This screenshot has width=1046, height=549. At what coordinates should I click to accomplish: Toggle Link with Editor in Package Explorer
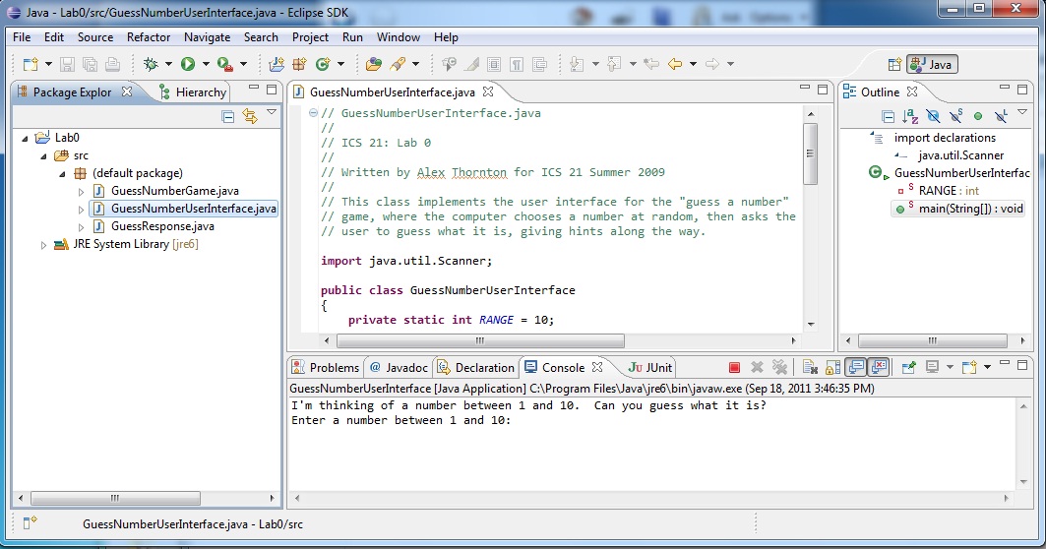pyautogui.click(x=250, y=116)
